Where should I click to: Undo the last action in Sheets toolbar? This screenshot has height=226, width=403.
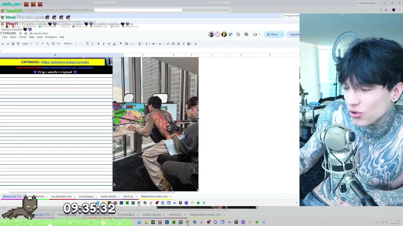click(x=3, y=44)
